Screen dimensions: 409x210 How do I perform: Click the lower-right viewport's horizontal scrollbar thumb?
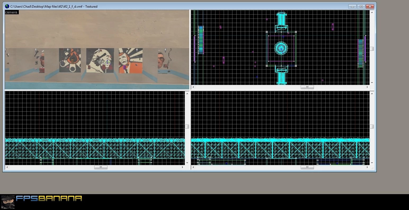(307, 167)
